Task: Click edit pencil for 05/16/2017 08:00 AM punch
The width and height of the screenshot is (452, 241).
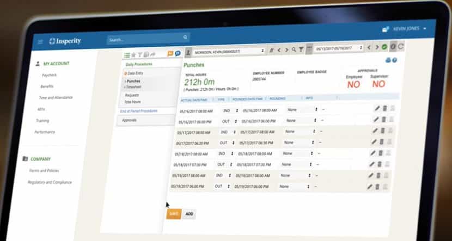Action: click(x=376, y=108)
